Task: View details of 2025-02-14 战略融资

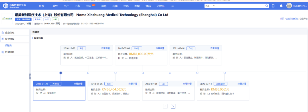Action: click(x=242, y=84)
